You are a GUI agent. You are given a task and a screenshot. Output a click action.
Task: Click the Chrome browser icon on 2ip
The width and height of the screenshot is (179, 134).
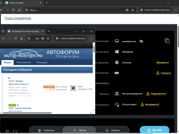click(x=117, y=63)
